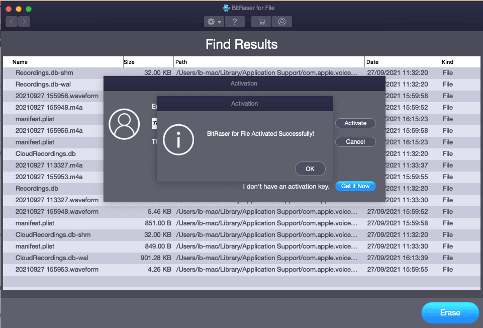Viewport: 483px width, 328px height.
Task: Click the account activation toolbar icon
Action: coord(282,22)
